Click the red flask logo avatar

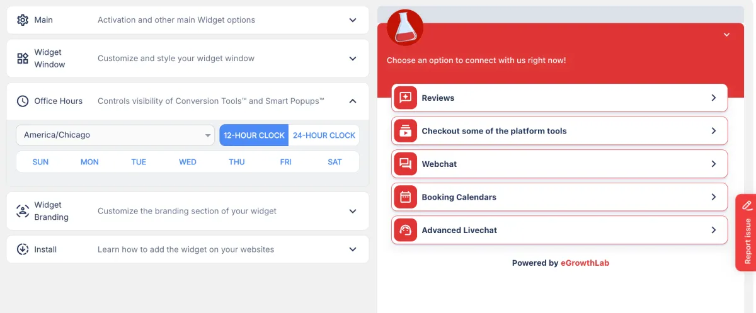[x=405, y=28]
